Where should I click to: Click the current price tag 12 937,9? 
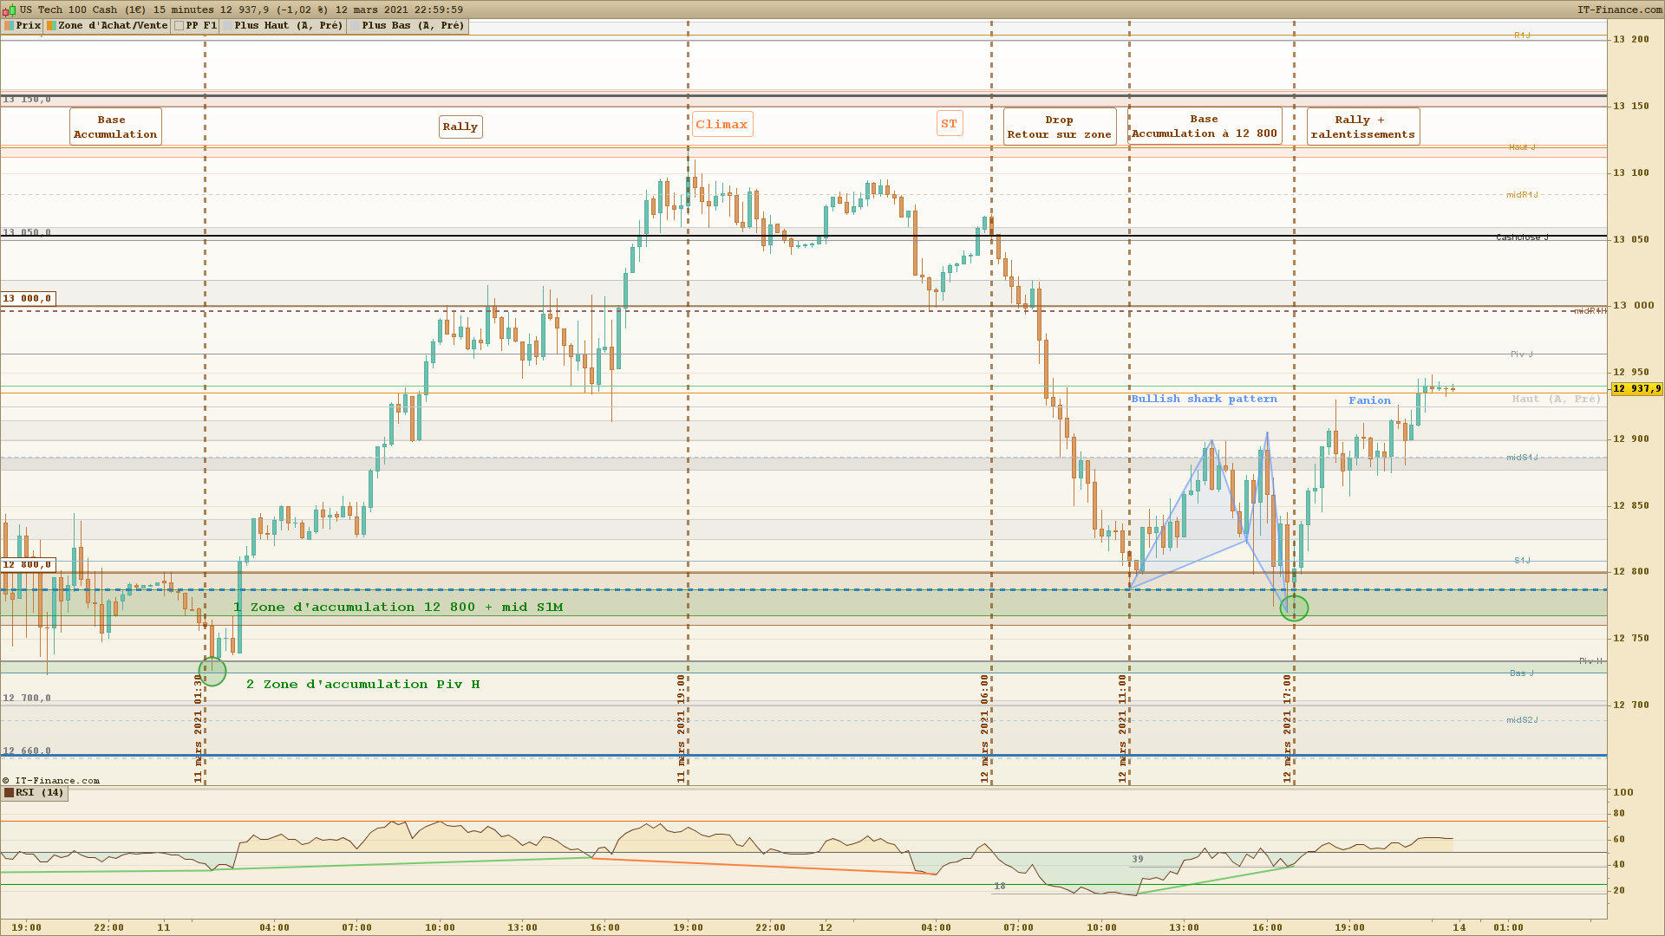(1636, 389)
